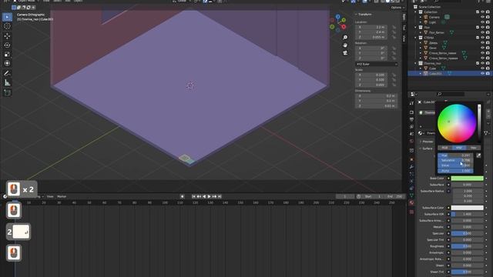Image resolution: width=493 pixels, height=277 pixels.
Task: Toggle eye icon for the Cube row
Action: tap(482, 68)
